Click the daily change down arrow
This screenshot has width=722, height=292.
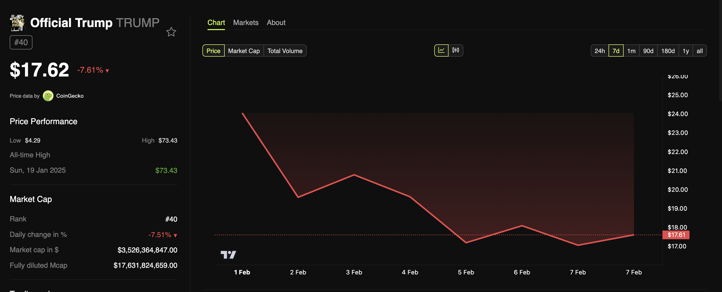(x=176, y=235)
